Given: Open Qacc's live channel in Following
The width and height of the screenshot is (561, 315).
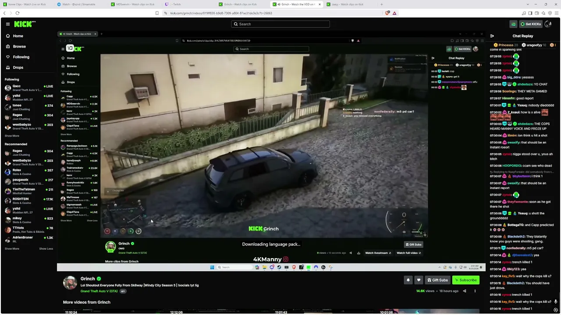Looking at the screenshot, I should [28, 88].
